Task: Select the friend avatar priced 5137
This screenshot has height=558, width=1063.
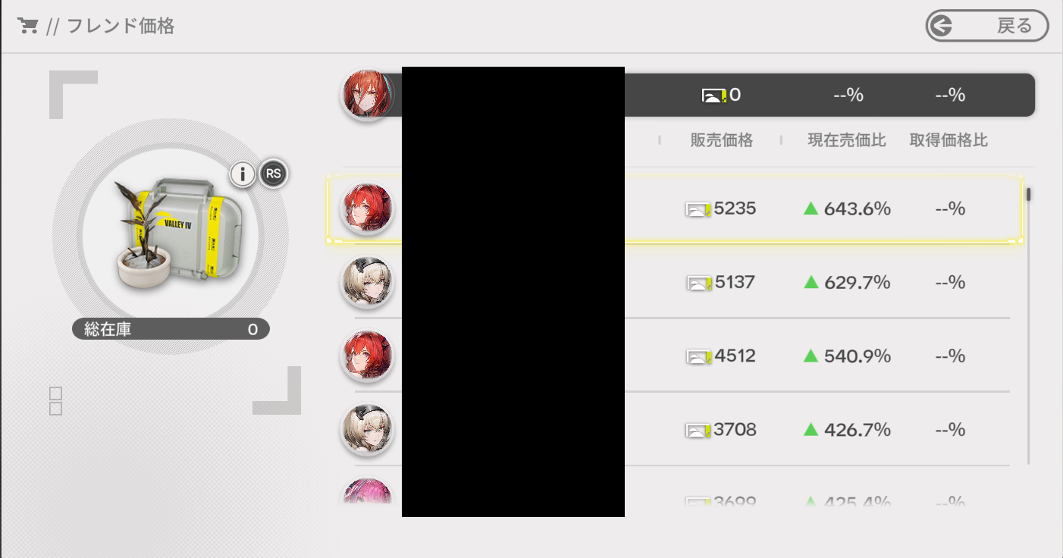Action: [x=367, y=282]
